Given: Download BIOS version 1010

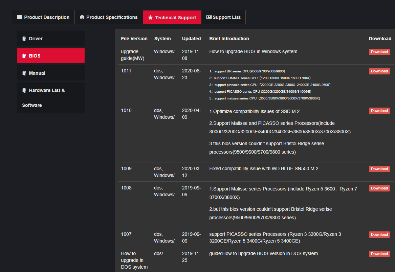Looking at the screenshot, I should pos(379,111).
